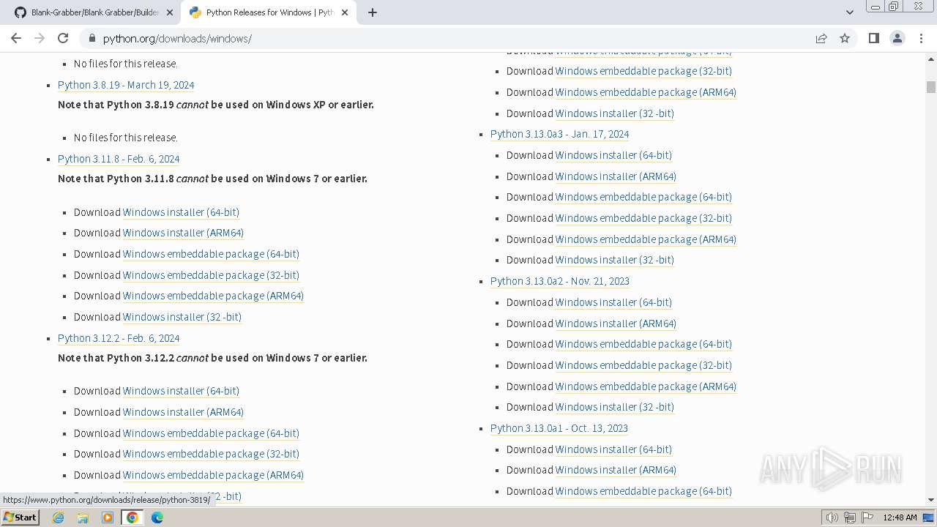The image size is (937, 527).
Task: Download 3.13.0a3 Windows installer (32-bit)
Action: (x=615, y=260)
